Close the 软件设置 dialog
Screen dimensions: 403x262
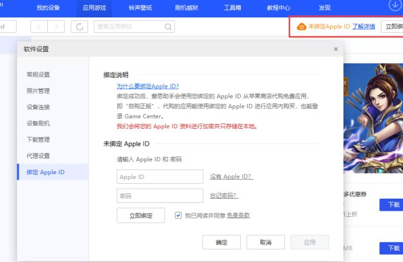(335, 50)
